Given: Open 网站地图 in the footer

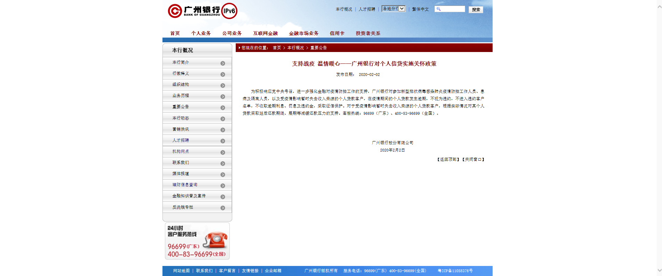Looking at the screenshot, I should [182, 271].
